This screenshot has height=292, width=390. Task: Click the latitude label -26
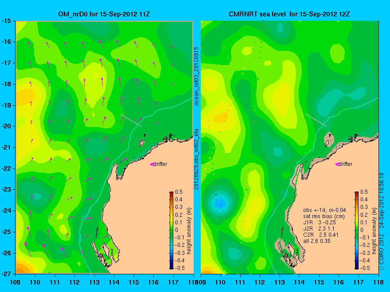click(x=6, y=253)
